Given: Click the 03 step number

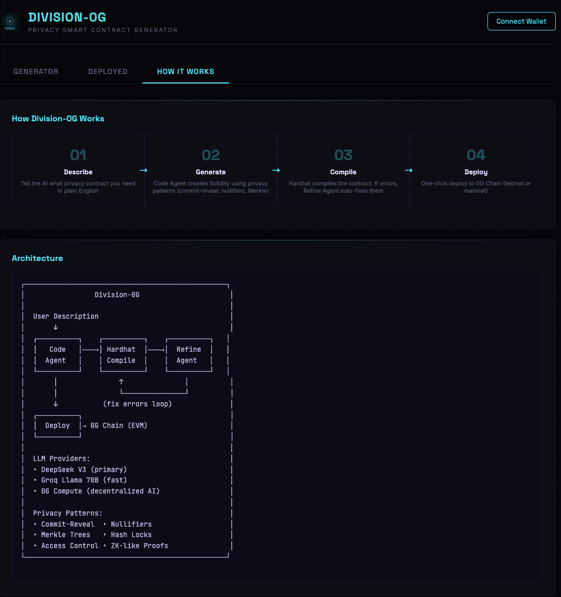Looking at the screenshot, I should pyautogui.click(x=344, y=155).
